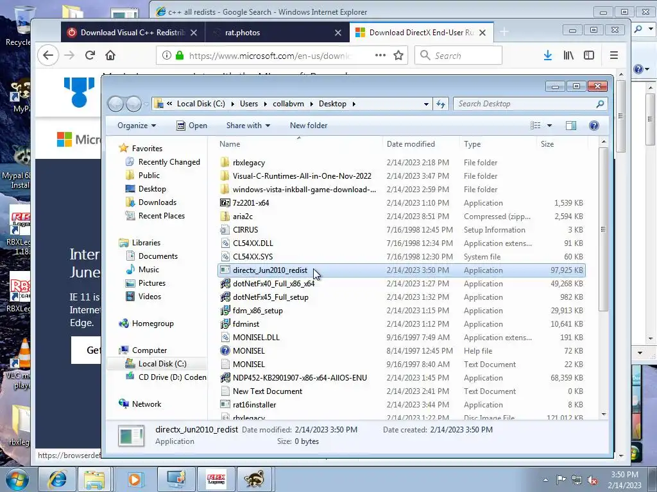The height and width of the screenshot is (492, 657).
Task: Select dotNetFx45_Full_setup file
Action: click(402, 297)
